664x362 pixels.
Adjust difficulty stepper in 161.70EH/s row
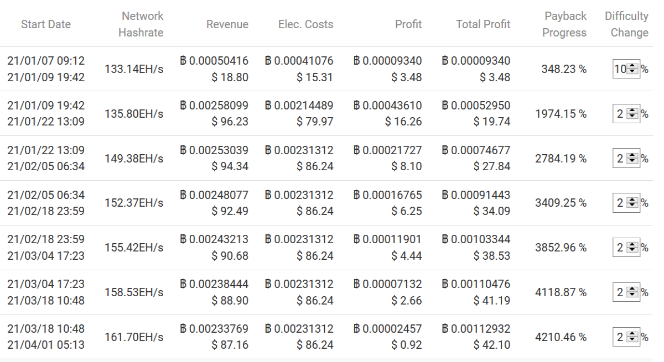tap(634, 337)
